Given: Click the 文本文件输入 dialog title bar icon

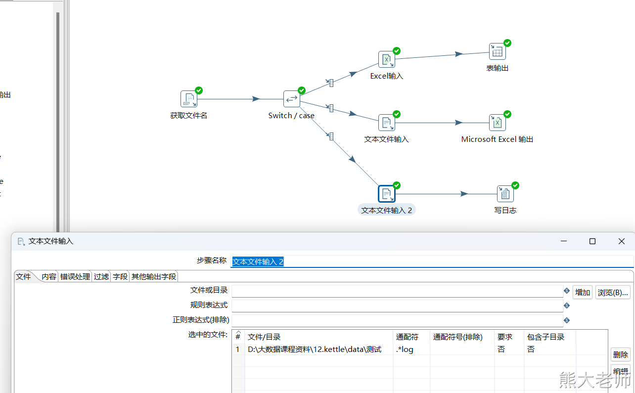Looking at the screenshot, I should [21, 241].
